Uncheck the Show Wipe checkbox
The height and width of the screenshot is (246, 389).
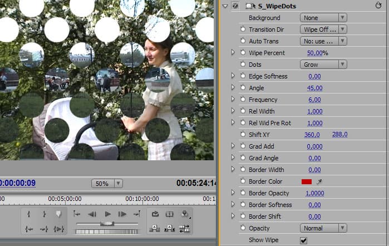(x=303, y=240)
